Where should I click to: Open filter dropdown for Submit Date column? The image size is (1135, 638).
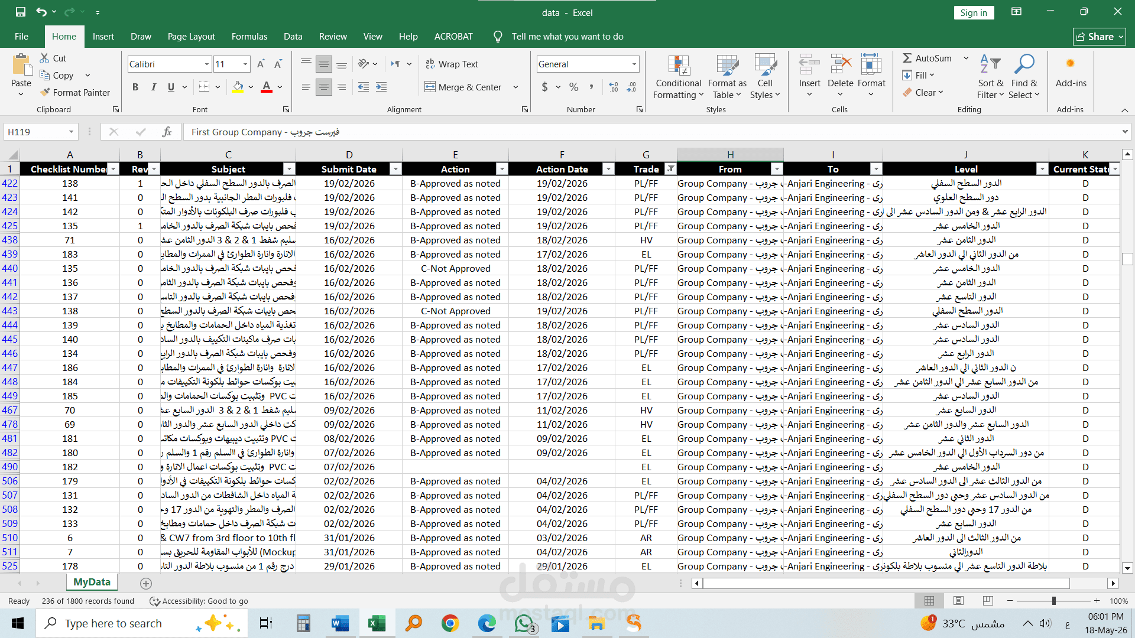395,169
